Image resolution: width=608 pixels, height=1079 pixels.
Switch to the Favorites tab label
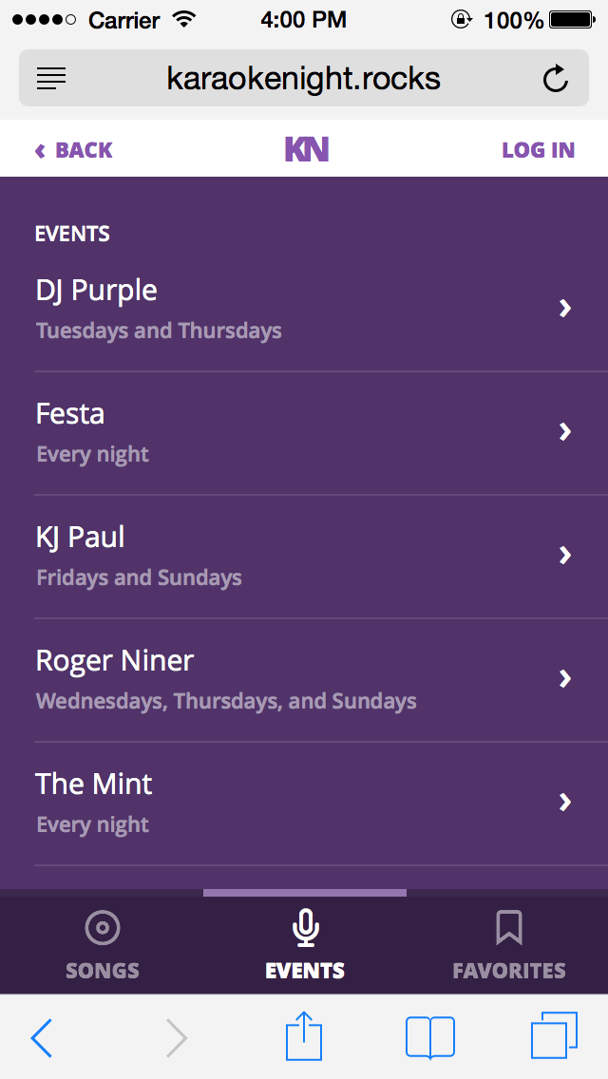[x=509, y=971]
